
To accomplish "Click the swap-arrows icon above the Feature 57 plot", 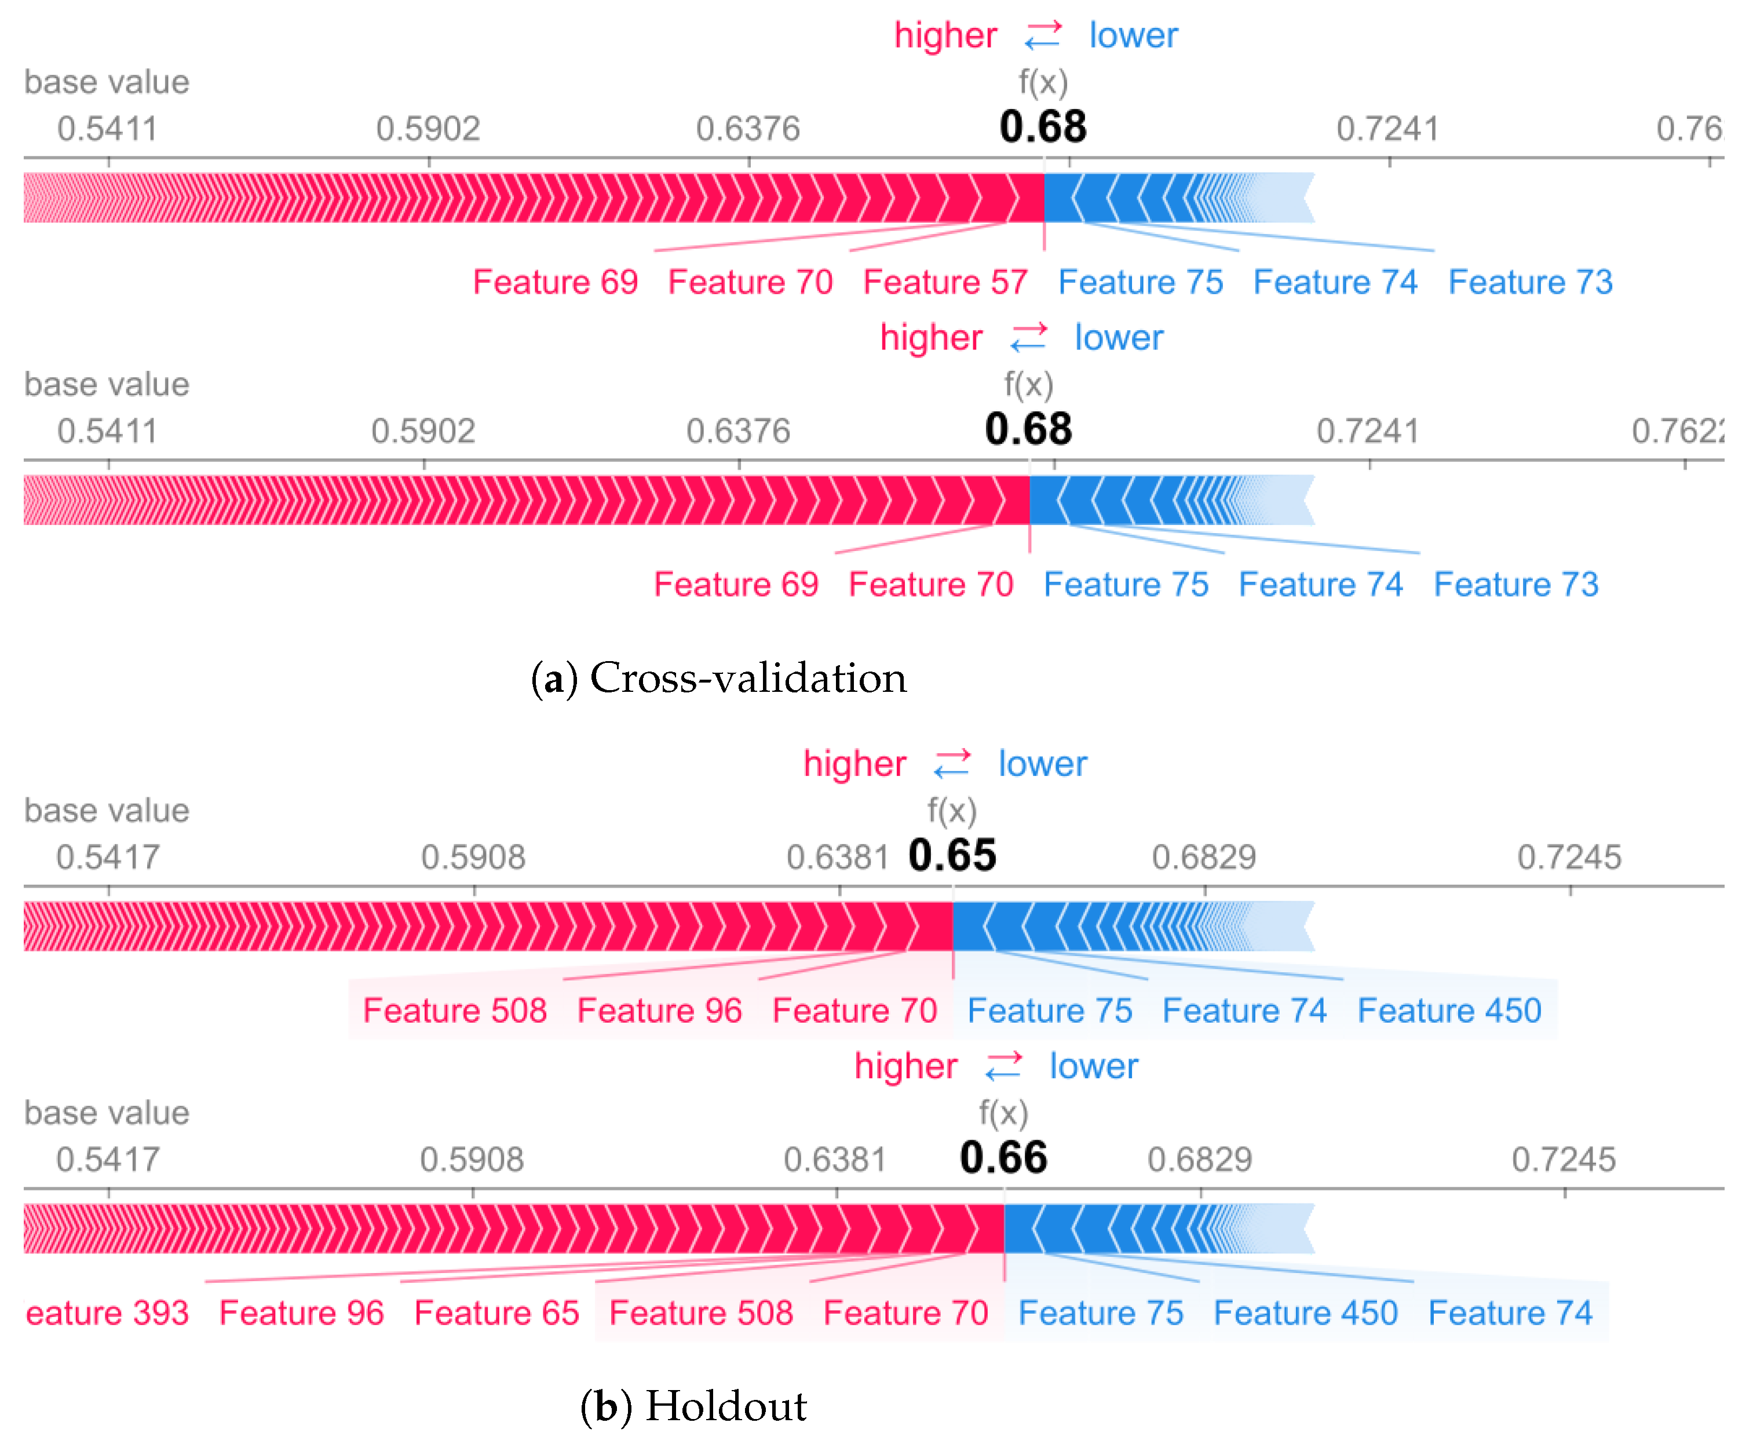I will click(x=1042, y=35).
